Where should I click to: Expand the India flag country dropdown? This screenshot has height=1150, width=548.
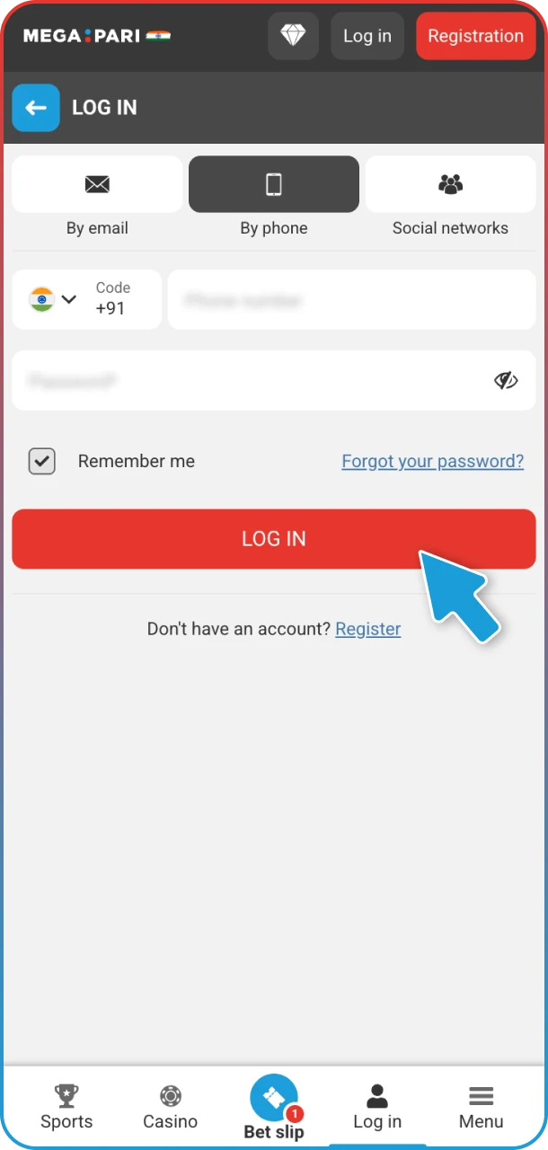pos(53,299)
